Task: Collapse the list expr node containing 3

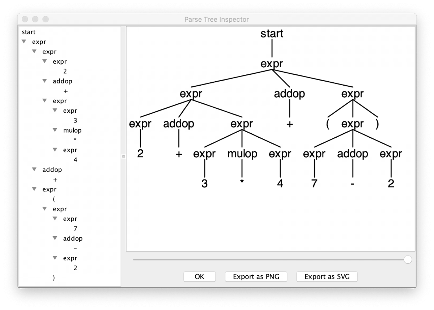Action: (x=55, y=111)
